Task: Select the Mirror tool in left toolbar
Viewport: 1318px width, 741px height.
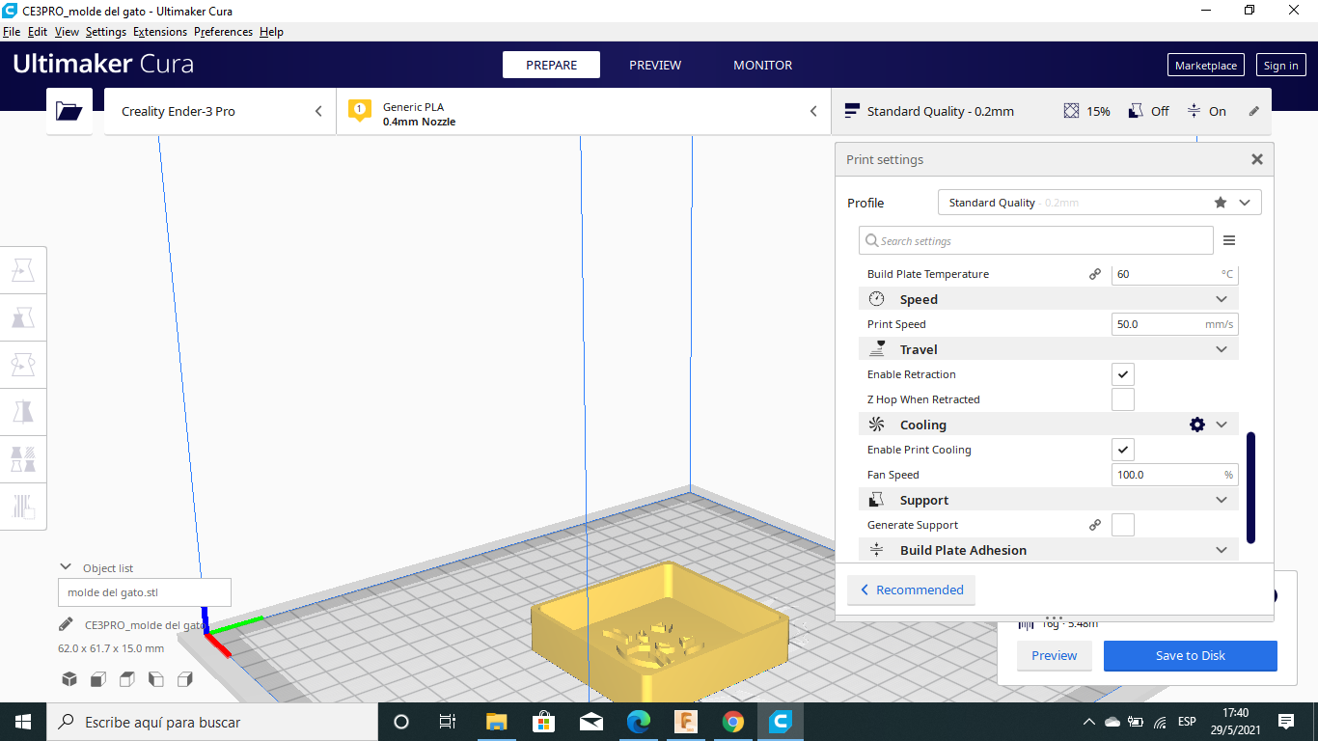Action: pos(23,412)
